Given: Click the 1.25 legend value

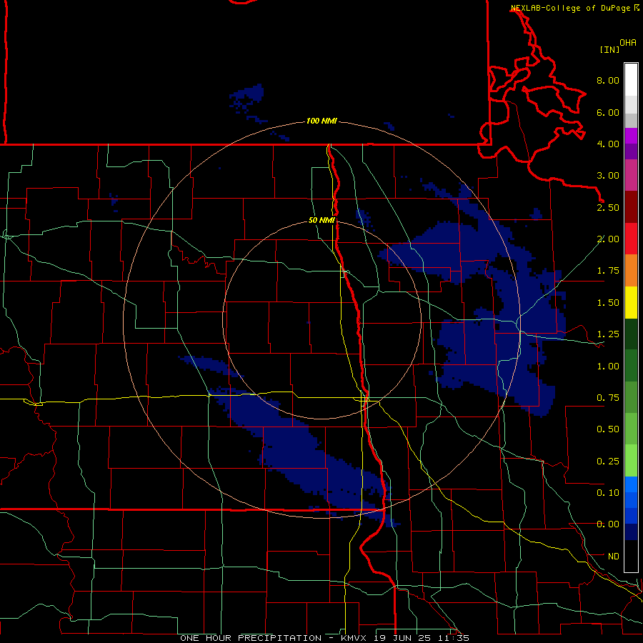Looking at the screenshot, I should 608,334.
